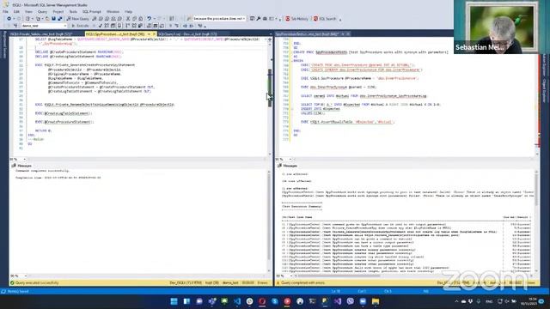This screenshot has width=550, height=309.
Task: Open the purple Visual Studio taskbar icon
Action: pyautogui.click(x=338, y=301)
